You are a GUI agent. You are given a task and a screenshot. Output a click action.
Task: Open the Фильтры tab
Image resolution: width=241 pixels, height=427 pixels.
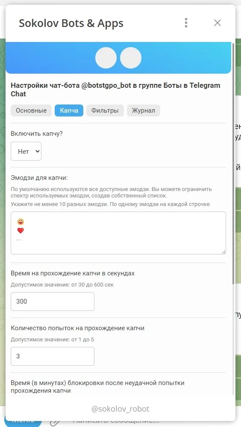[x=105, y=110]
